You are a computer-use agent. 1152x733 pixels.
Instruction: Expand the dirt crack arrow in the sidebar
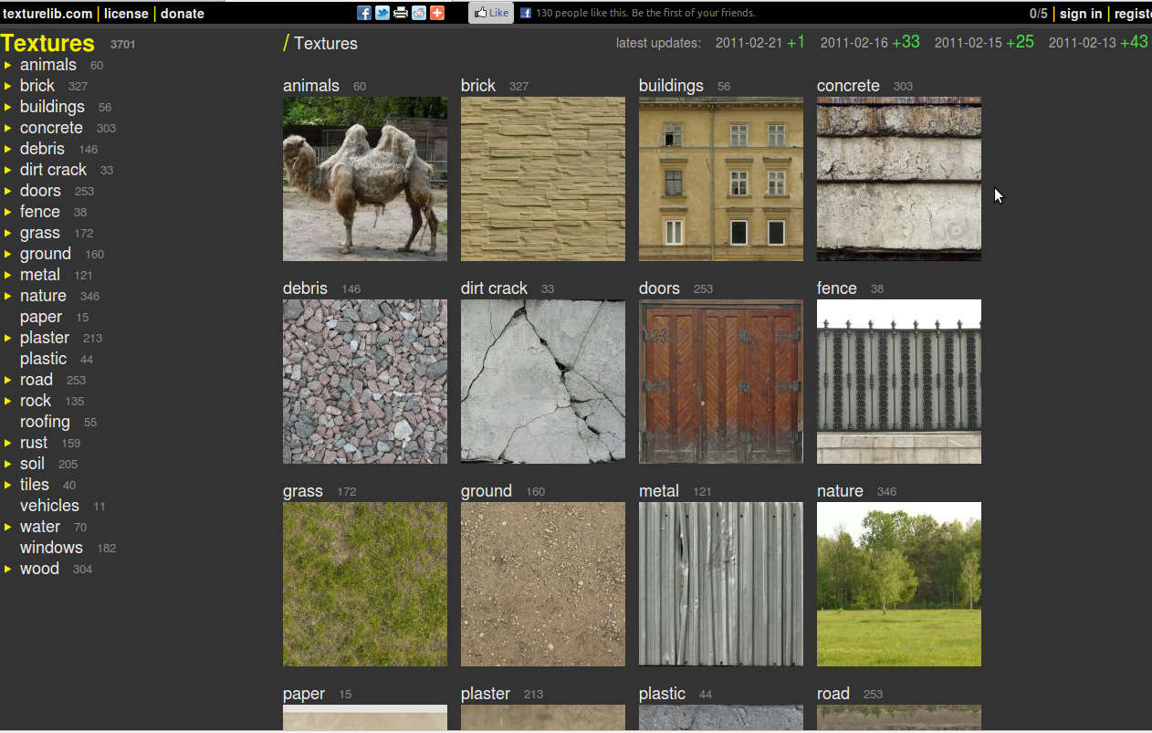click(x=8, y=170)
